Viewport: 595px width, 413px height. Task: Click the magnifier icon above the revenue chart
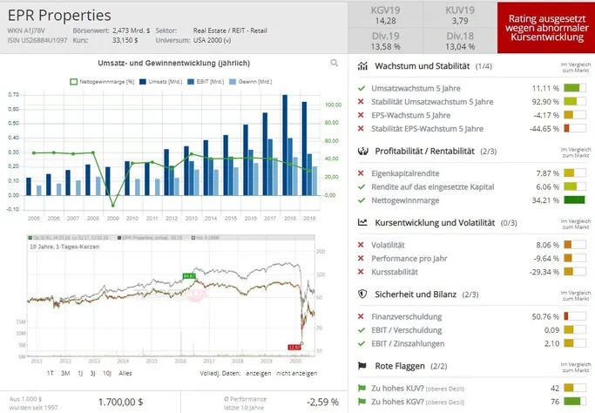334,63
